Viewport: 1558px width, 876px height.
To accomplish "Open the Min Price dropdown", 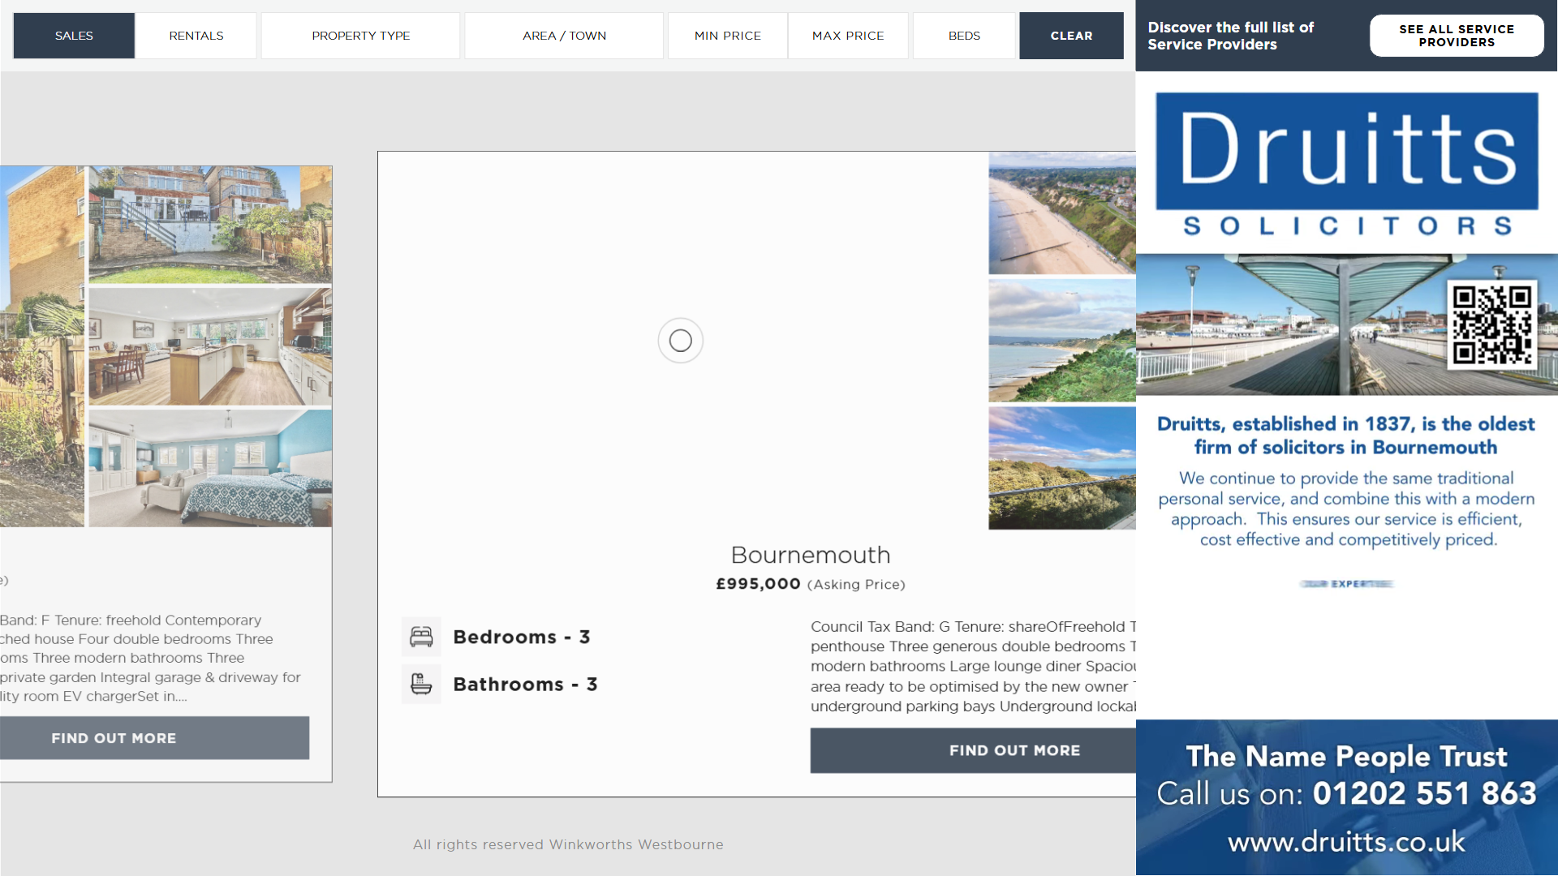I will [x=727, y=36].
